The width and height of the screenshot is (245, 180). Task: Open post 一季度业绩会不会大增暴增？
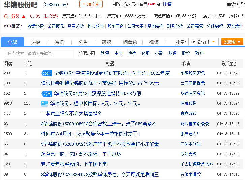tap(71, 113)
